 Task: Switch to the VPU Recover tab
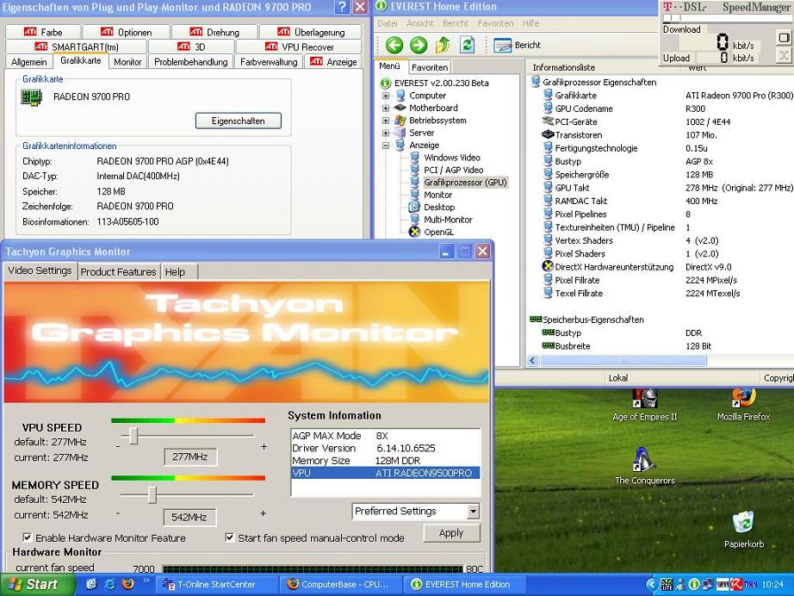point(298,47)
